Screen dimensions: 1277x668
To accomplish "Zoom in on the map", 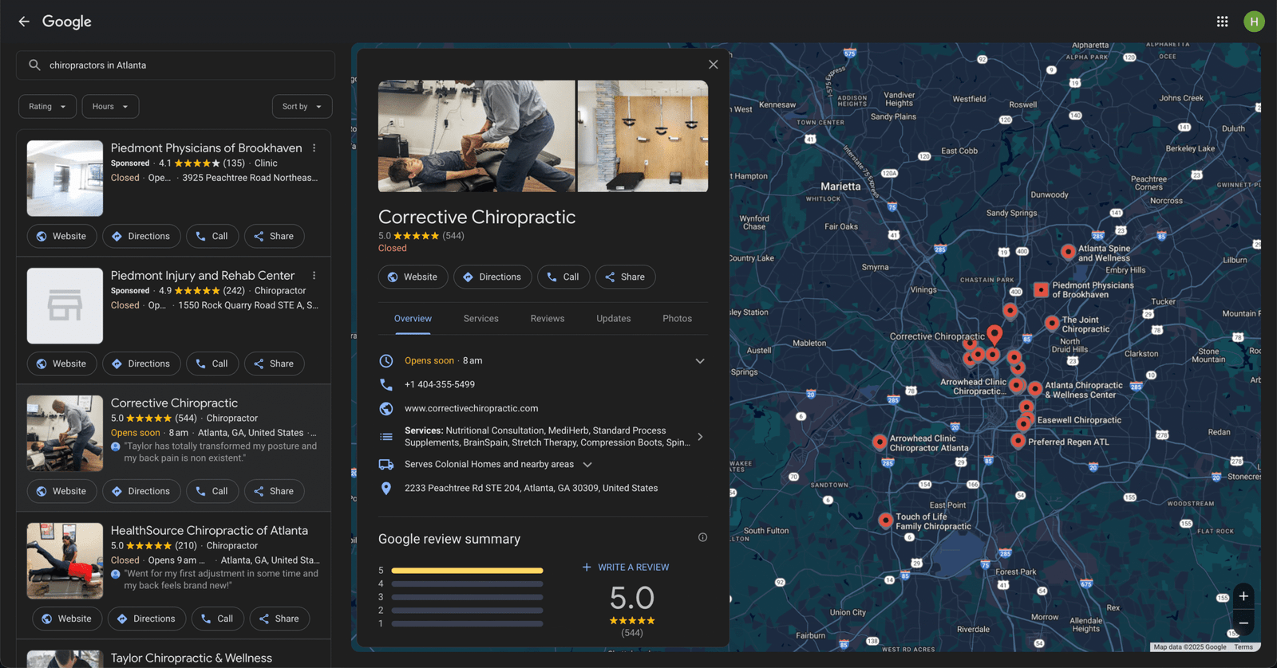I will point(1243,596).
